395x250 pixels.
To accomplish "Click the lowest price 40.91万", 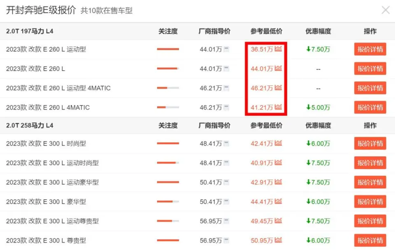I will [x=262, y=163].
